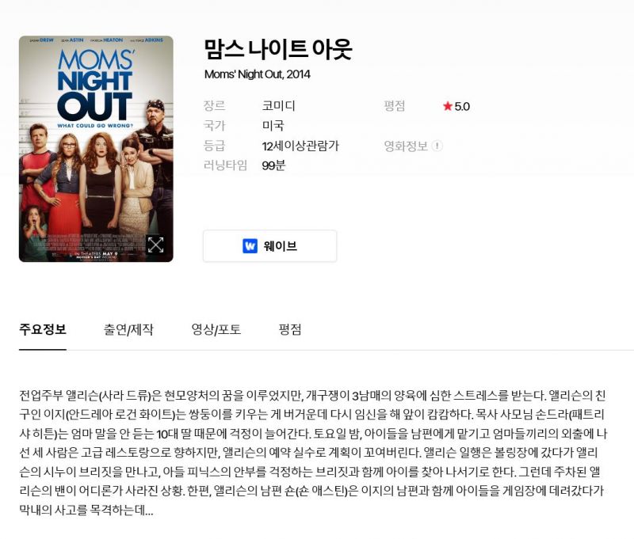Click the synopsis paragraph about 앨리슨
This screenshot has height=539, width=634.
coord(313,453)
